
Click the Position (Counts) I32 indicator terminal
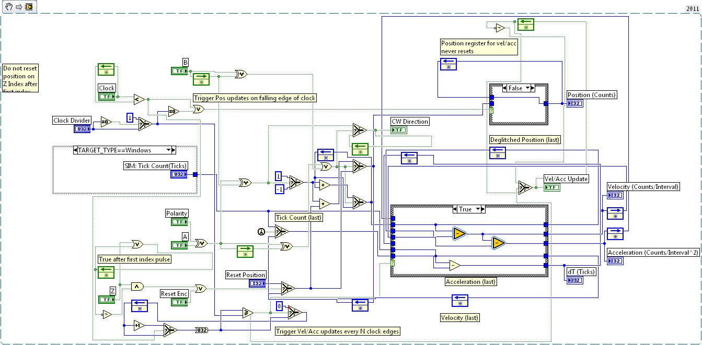574,103
